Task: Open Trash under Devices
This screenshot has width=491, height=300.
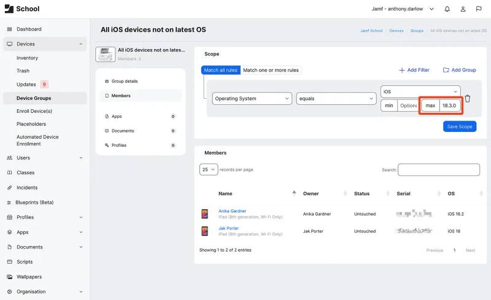Action: [23, 71]
